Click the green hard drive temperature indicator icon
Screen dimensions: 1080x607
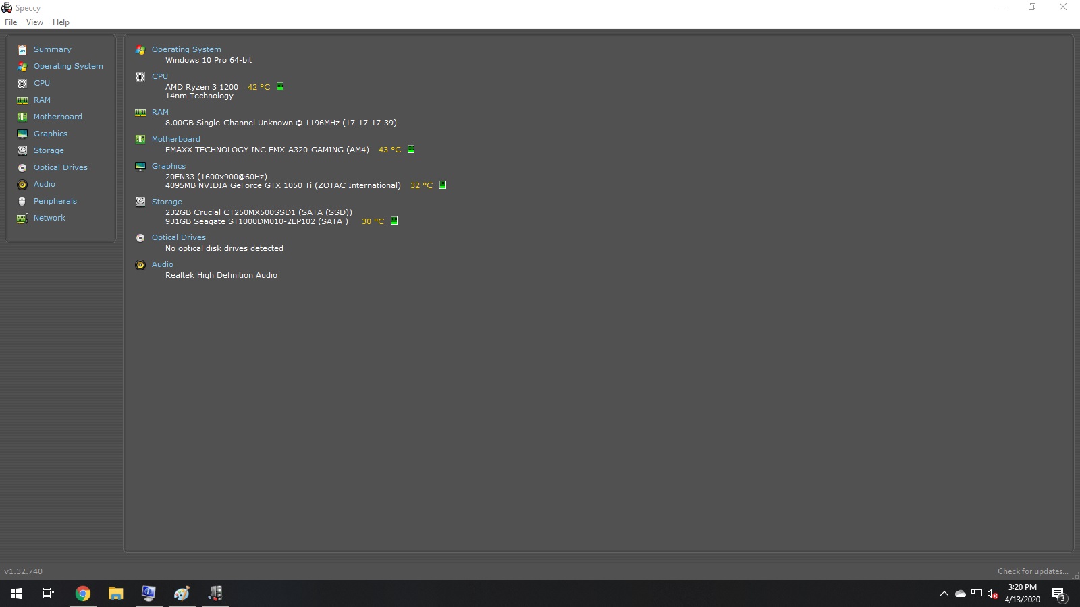[394, 221]
